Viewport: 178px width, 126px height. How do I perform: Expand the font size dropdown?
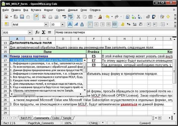coord(63,24)
